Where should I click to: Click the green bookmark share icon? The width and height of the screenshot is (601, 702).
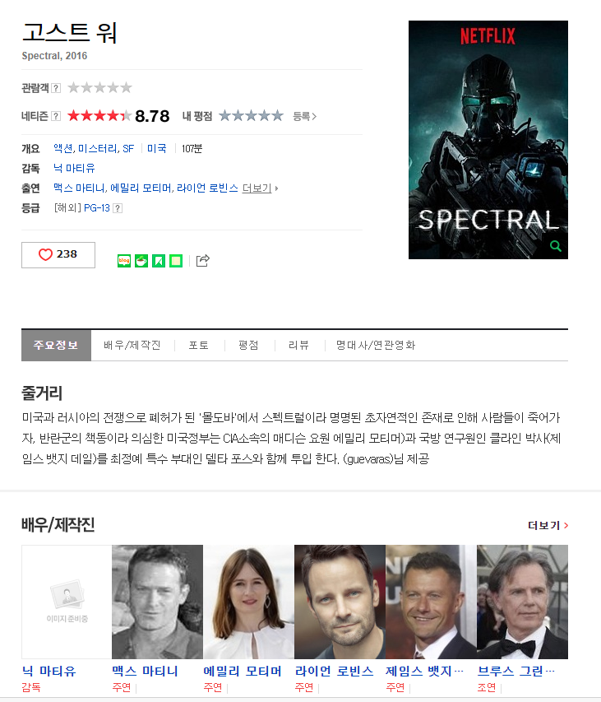tap(159, 261)
